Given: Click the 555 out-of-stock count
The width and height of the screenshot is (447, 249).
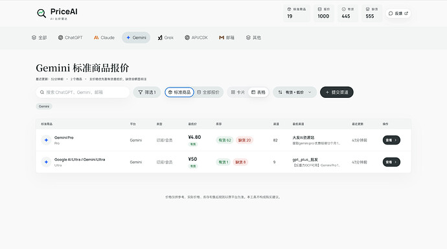Looking at the screenshot, I should (x=370, y=16).
